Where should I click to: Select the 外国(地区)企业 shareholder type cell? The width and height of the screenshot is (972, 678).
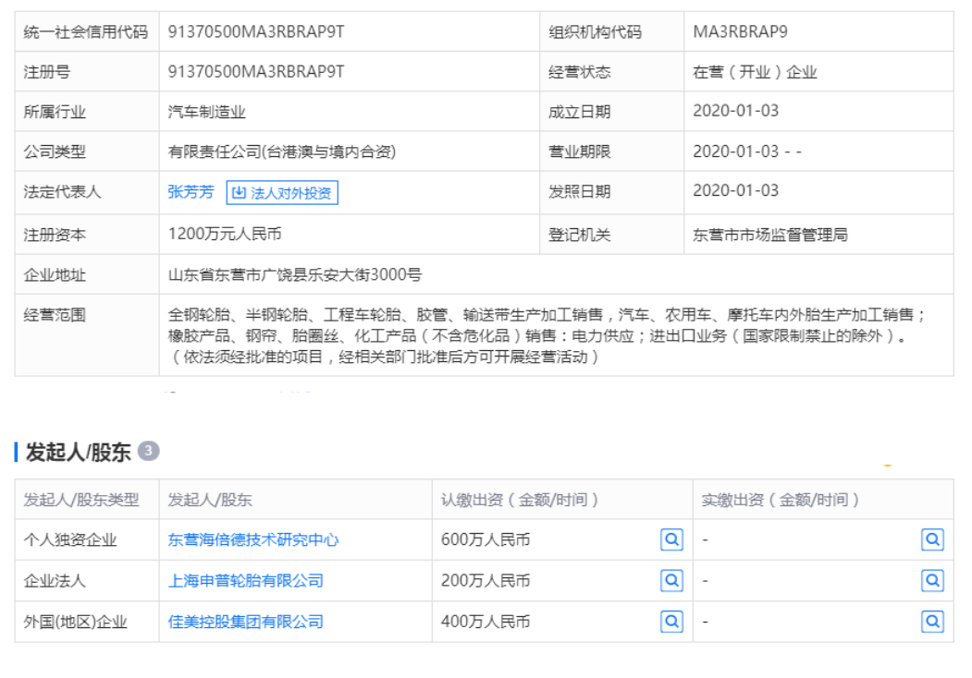[75, 622]
